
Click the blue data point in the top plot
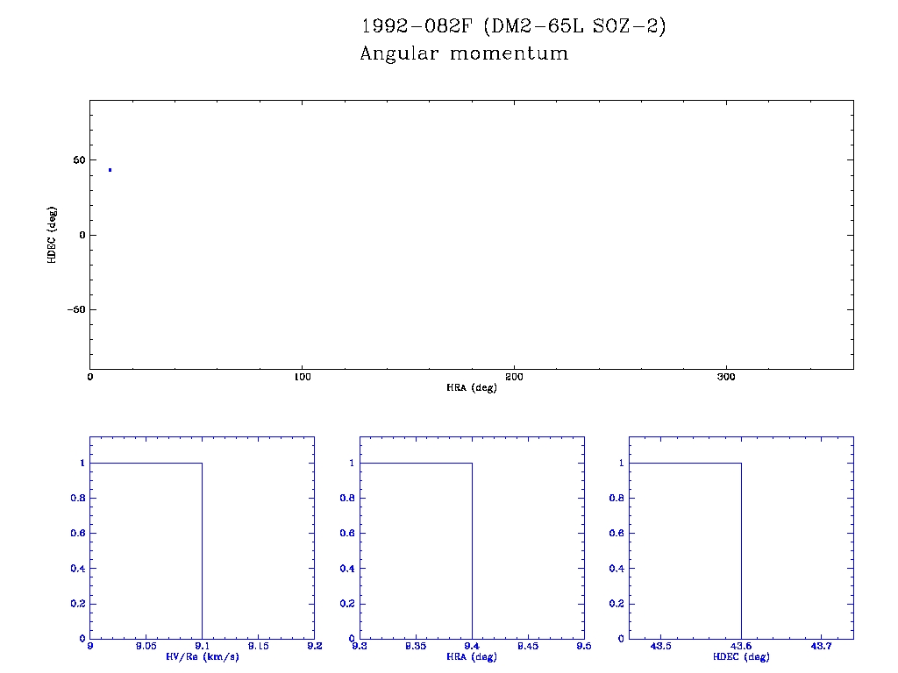click(110, 170)
